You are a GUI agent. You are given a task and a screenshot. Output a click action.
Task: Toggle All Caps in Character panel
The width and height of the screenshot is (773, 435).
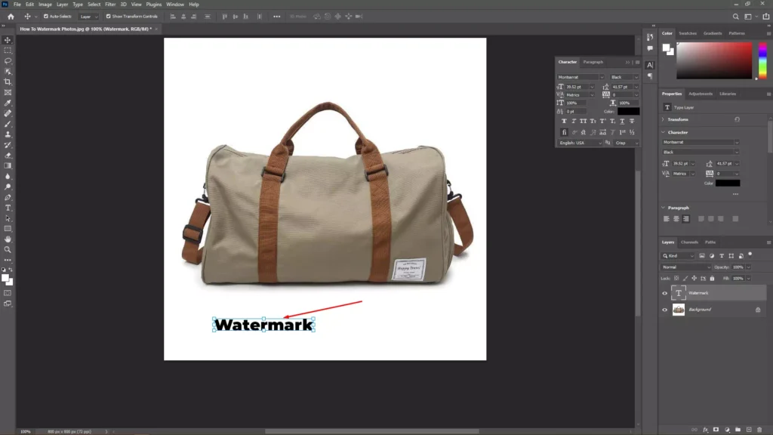tap(584, 121)
